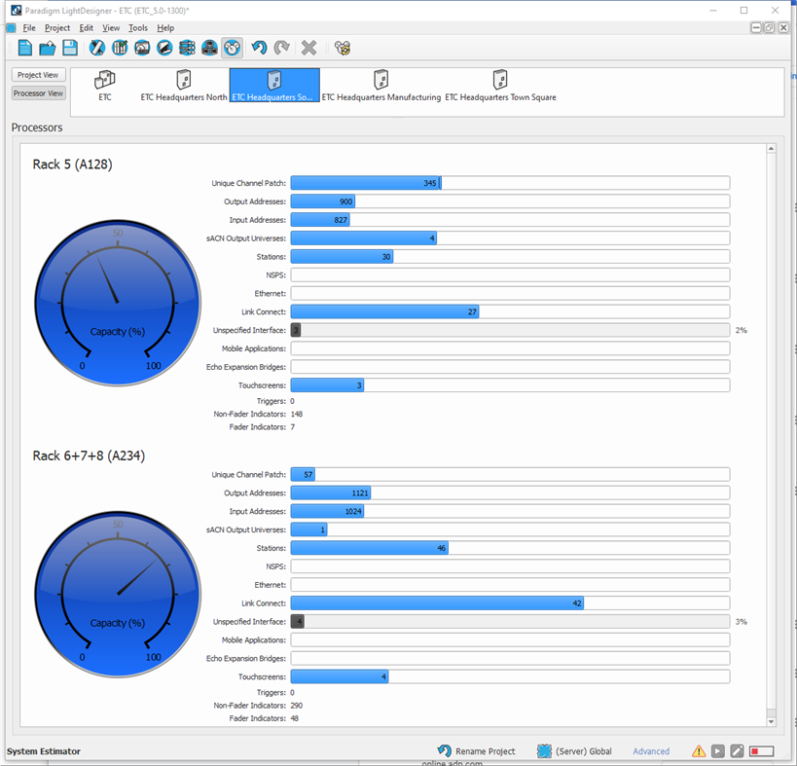Switch to Processor View
The height and width of the screenshot is (766, 797).
[x=38, y=92]
